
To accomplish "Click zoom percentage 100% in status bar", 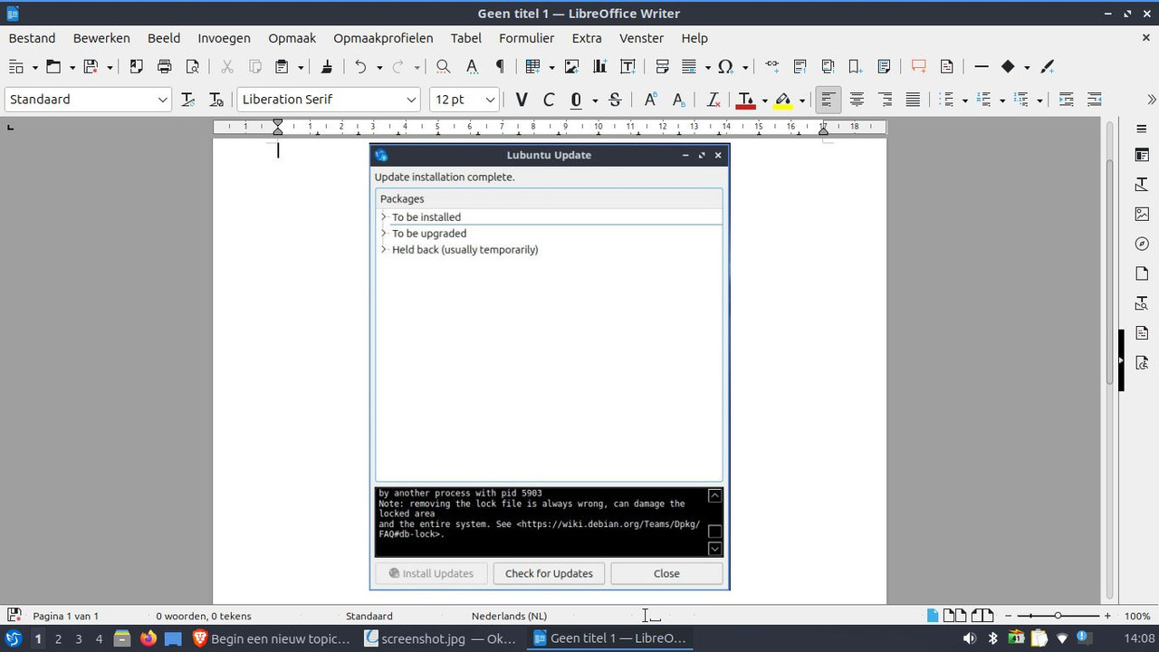I will tap(1137, 616).
